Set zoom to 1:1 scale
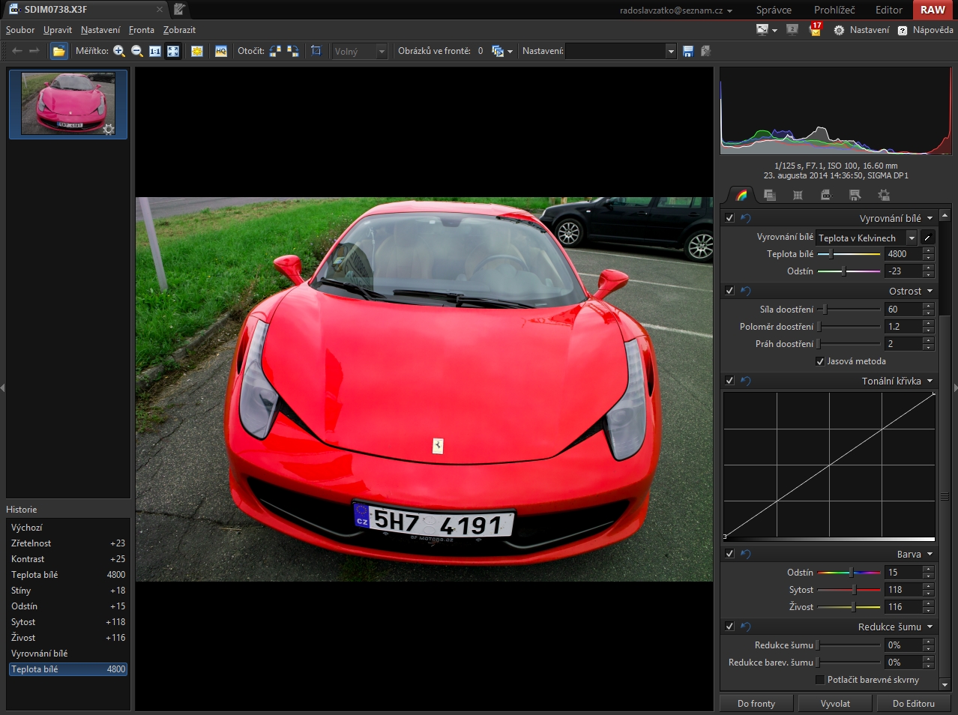 click(155, 51)
